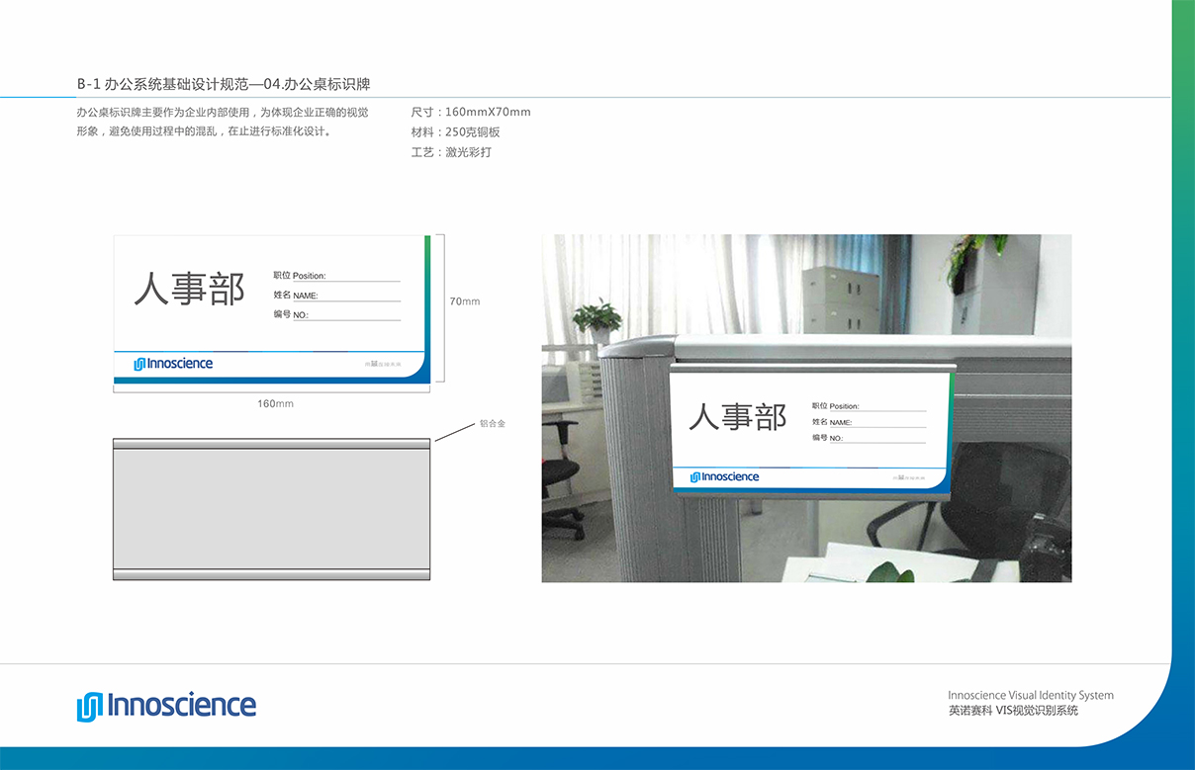The height and width of the screenshot is (770, 1195).
Task: Click the 材料：250克铜板 specification line
Action: click(456, 132)
